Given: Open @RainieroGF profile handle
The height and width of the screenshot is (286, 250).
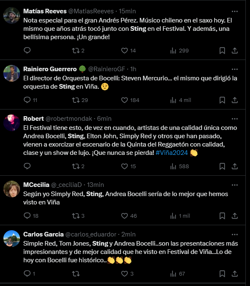Looking at the screenshot, I should pos(106,69).
